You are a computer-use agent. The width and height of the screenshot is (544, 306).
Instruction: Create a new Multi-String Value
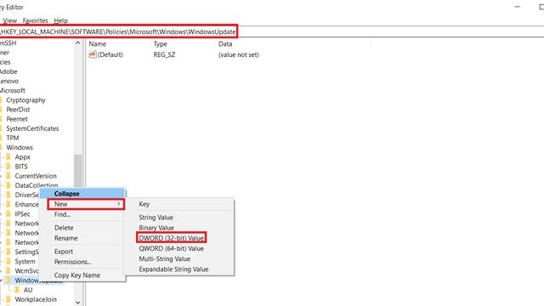(164, 258)
